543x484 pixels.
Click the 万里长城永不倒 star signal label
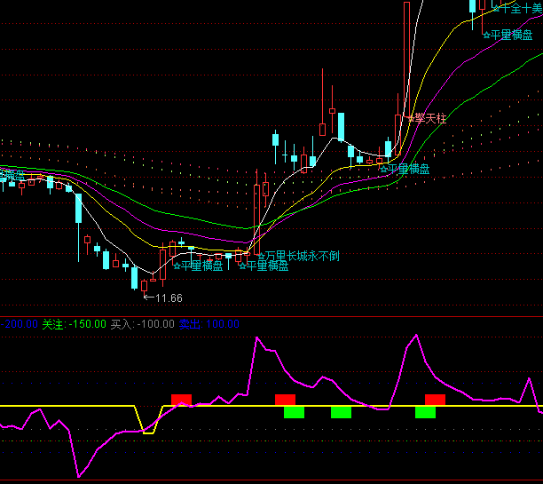[x=298, y=256]
